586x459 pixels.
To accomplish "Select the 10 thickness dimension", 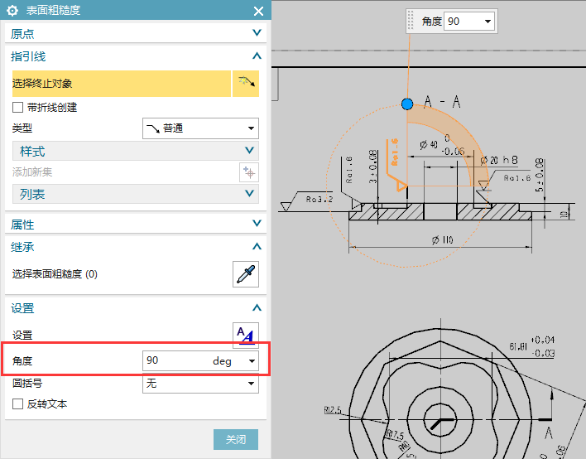I will click(x=564, y=215).
